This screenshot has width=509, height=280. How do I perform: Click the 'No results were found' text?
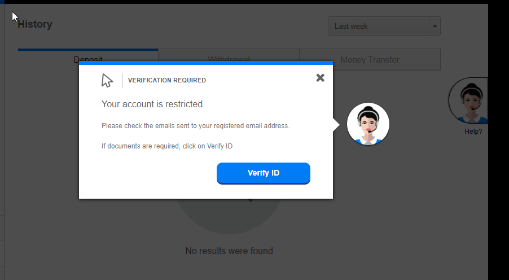point(229,251)
